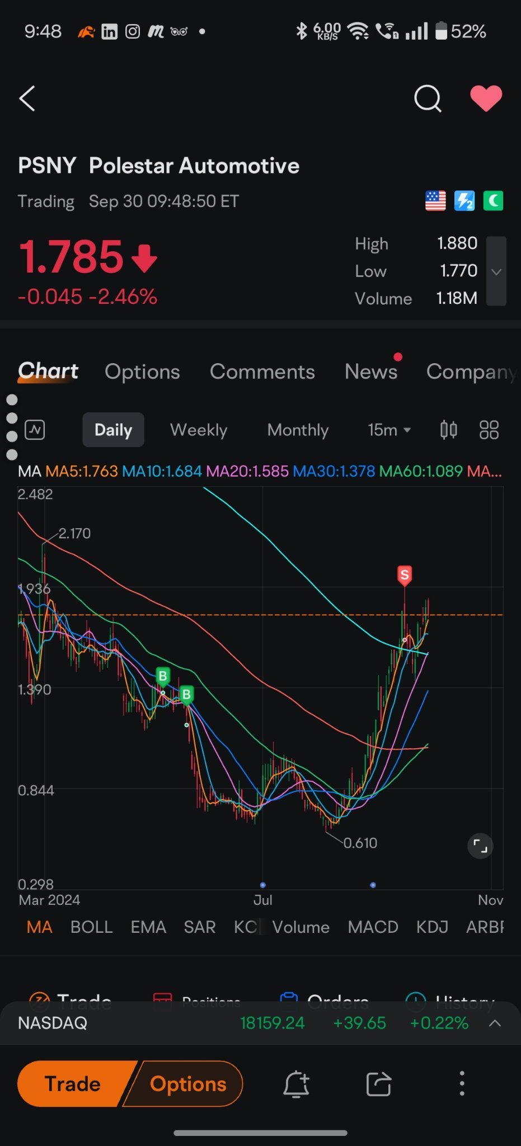Open the News tab

click(x=371, y=371)
